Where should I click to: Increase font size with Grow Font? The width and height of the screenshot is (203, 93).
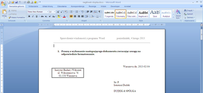(58, 12)
